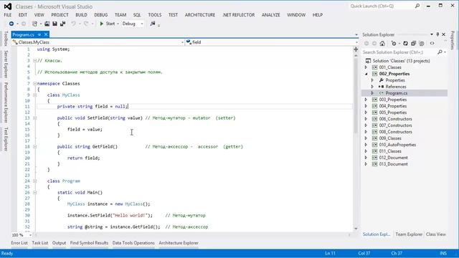Click the New Project toolbar icon
This screenshot has width=459, height=258.
click(35, 24)
